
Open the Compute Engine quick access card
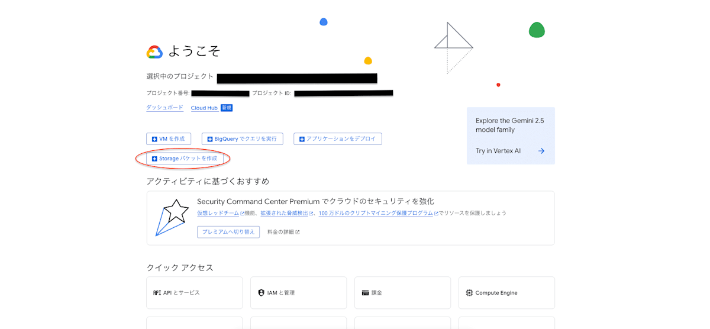click(506, 293)
